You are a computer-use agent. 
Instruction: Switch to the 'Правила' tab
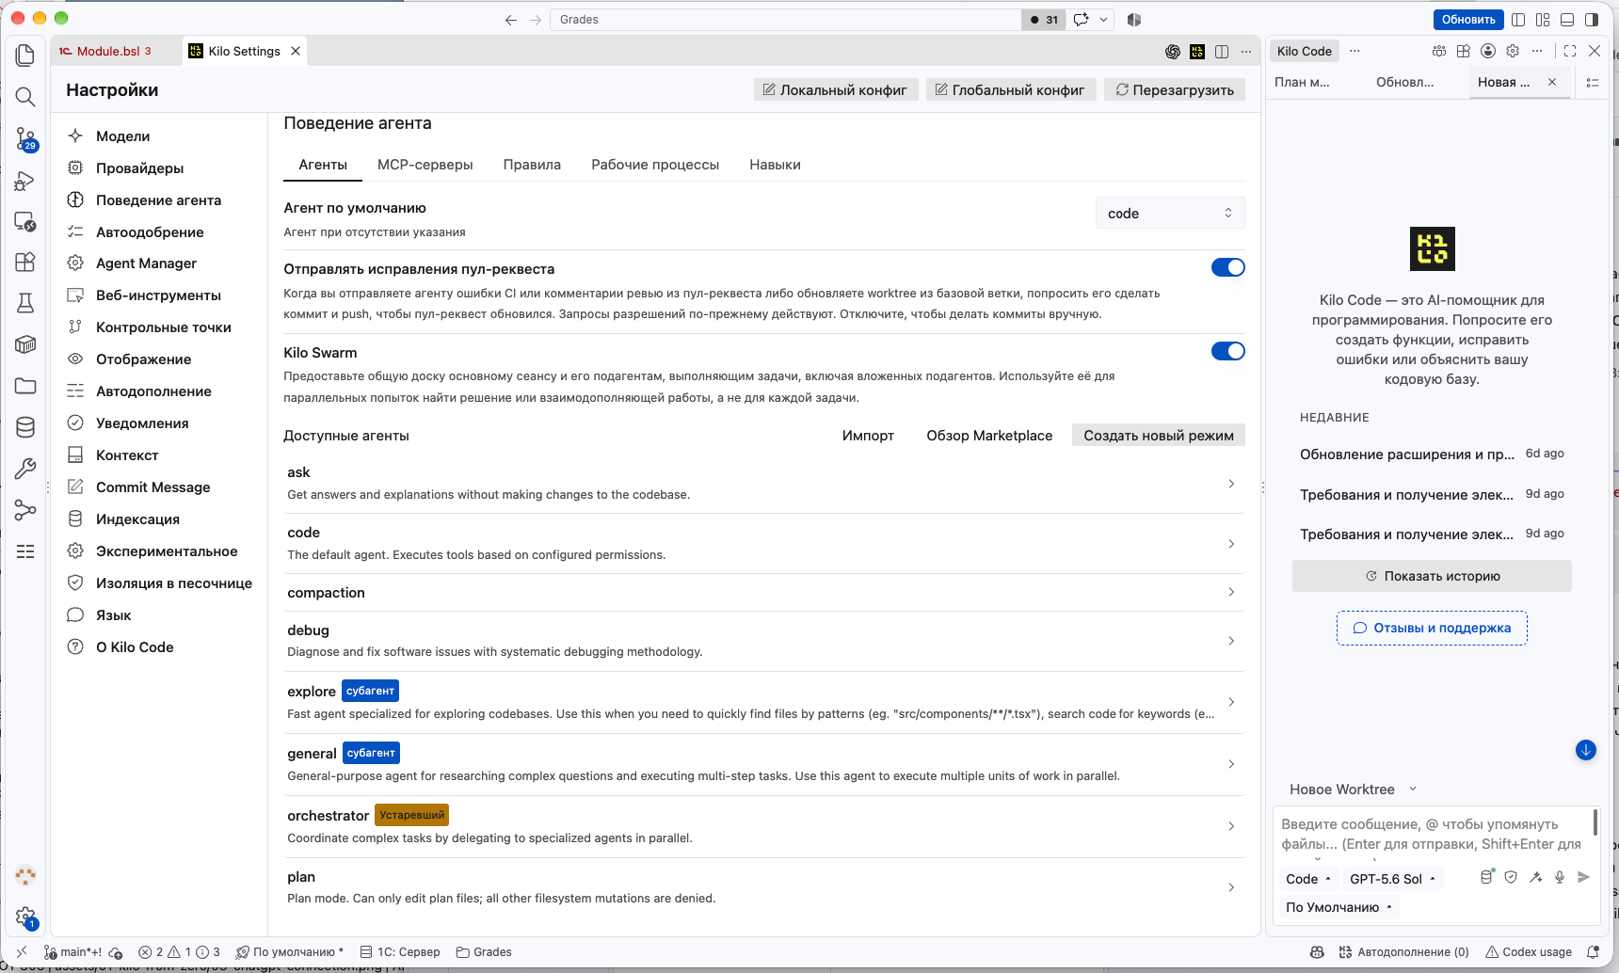pyautogui.click(x=532, y=165)
